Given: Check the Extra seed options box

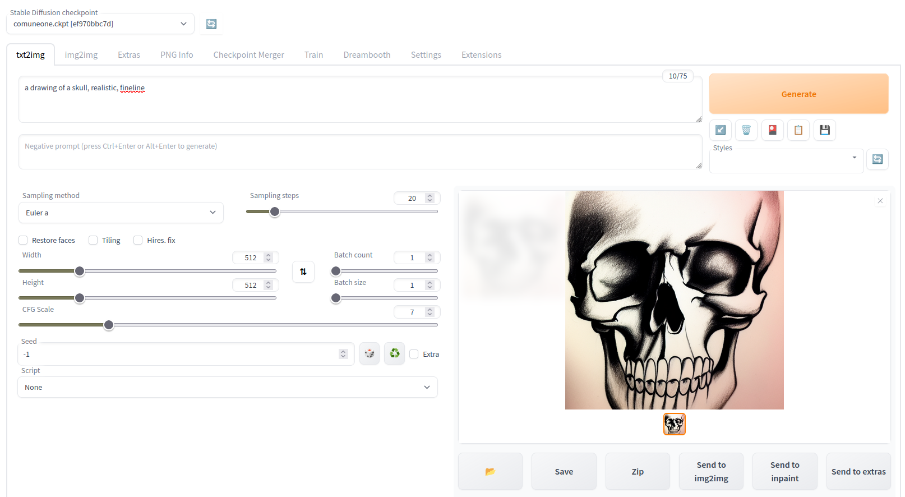Looking at the screenshot, I should coord(414,354).
